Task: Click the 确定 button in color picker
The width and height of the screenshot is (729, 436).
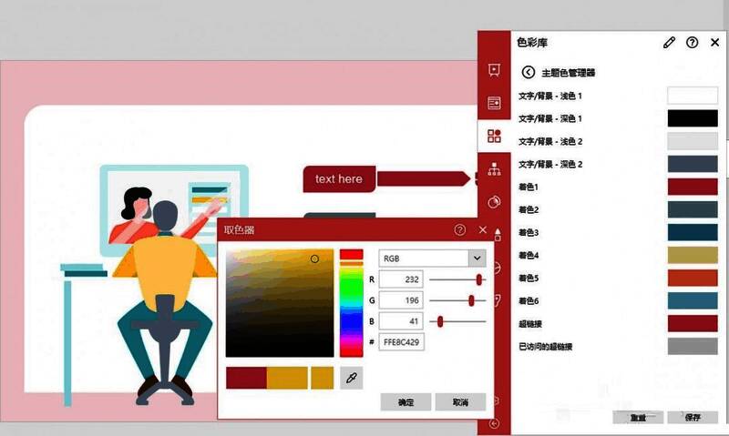Action: tap(406, 401)
